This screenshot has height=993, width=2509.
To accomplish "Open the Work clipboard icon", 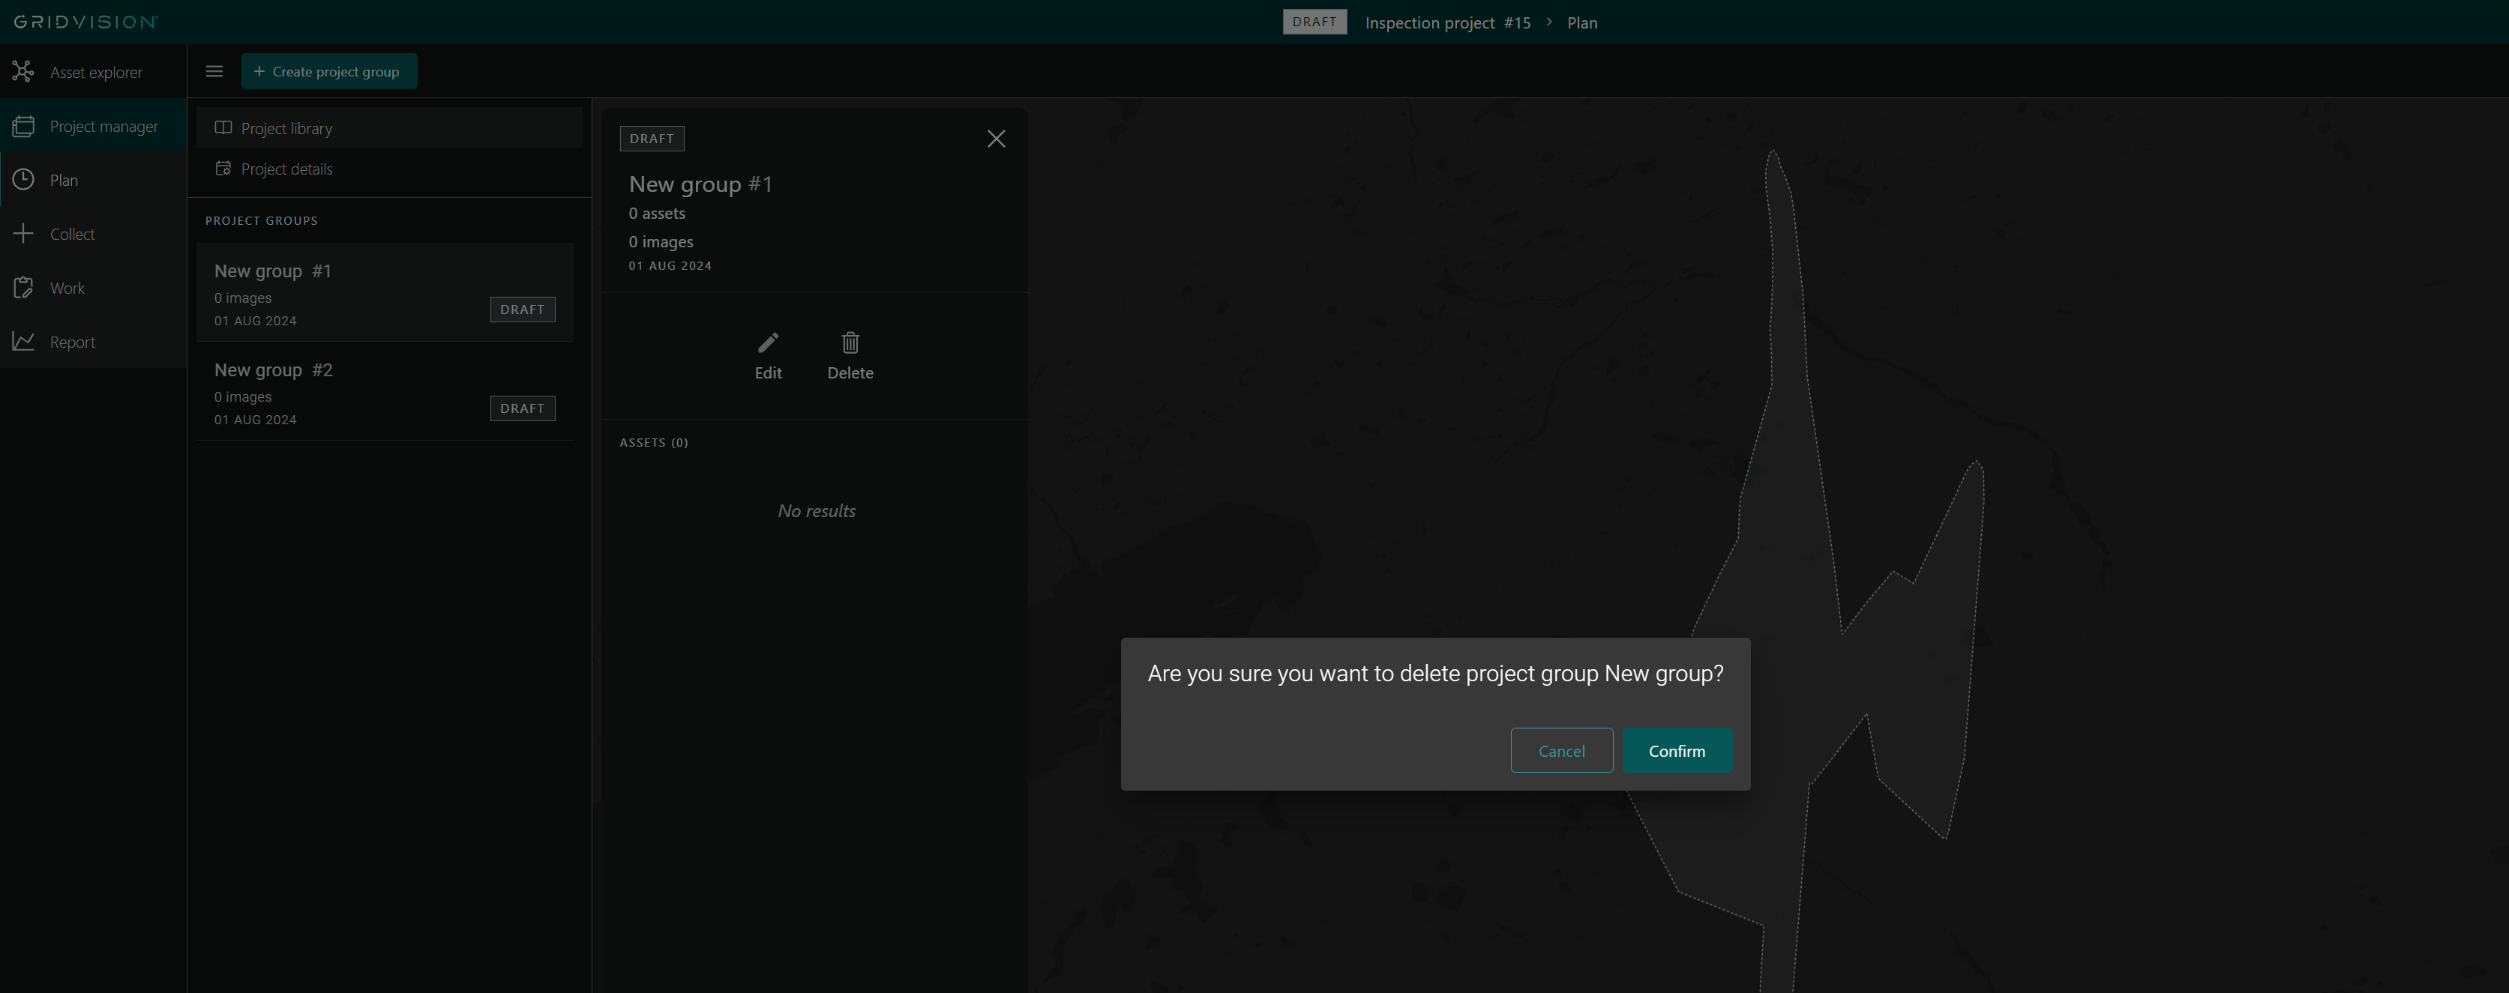I will tap(23, 289).
